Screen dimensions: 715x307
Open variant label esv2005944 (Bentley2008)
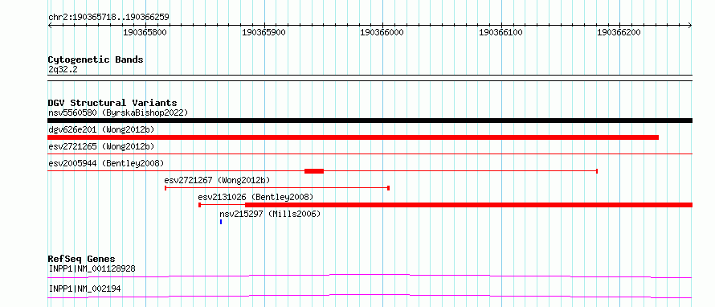tap(106, 163)
